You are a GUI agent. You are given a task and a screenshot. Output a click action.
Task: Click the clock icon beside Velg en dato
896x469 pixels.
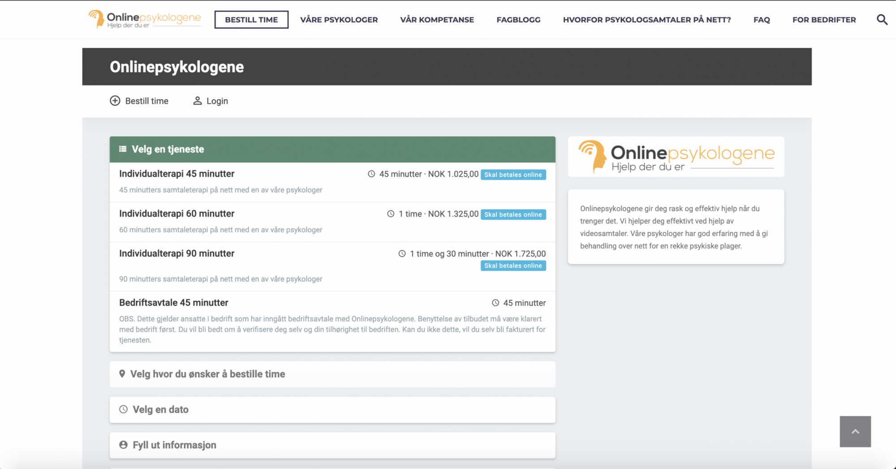(x=123, y=409)
